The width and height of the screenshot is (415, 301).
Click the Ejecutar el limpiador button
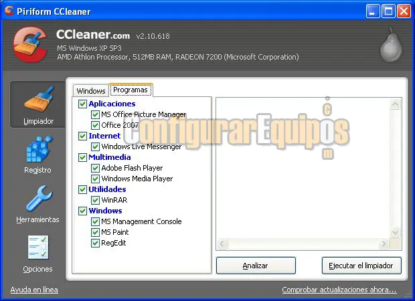pos(361,266)
